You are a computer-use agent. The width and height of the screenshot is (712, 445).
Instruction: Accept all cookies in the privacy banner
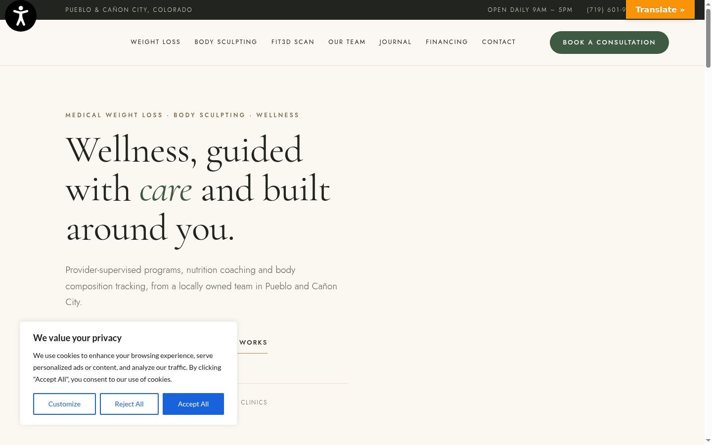coord(193,404)
